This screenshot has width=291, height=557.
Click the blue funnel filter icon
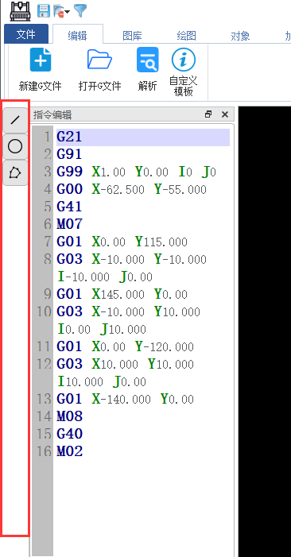click(80, 10)
